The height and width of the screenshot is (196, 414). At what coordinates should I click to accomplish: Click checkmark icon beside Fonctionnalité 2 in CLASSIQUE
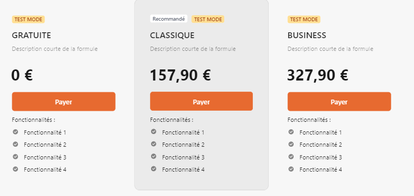tap(154, 144)
